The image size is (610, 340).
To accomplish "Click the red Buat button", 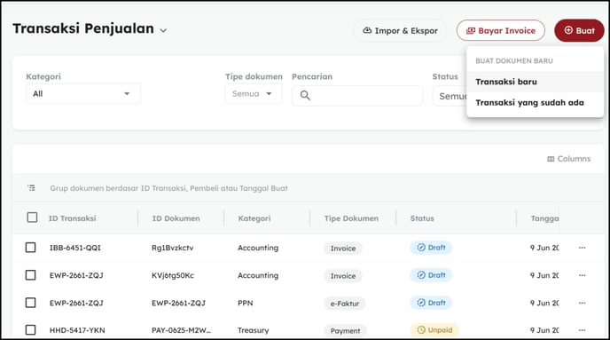I will pyautogui.click(x=579, y=30).
